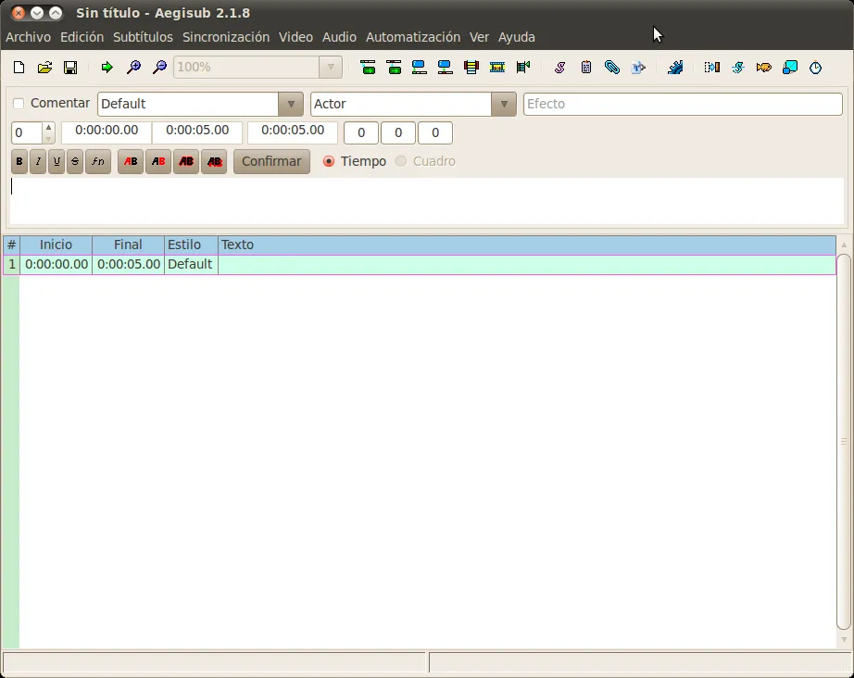The image size is (854, 678).
Task: Zoom in video with the plus magnifier
Action: (x=133, y=68)
